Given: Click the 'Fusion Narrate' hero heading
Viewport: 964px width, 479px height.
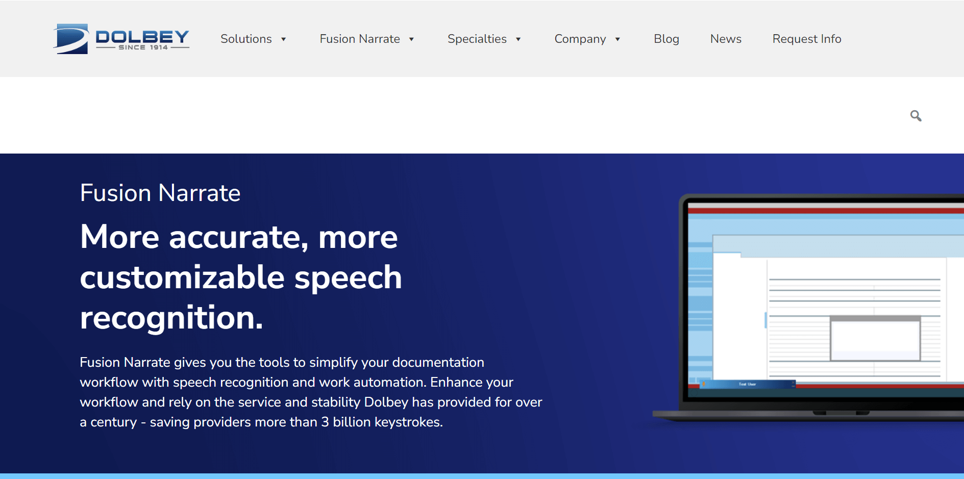Looking at the screenshot, I should 160,193.
